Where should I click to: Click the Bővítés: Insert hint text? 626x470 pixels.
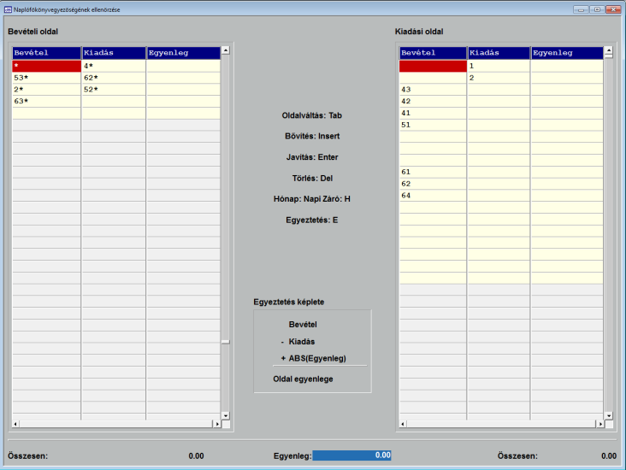point(312,136)
